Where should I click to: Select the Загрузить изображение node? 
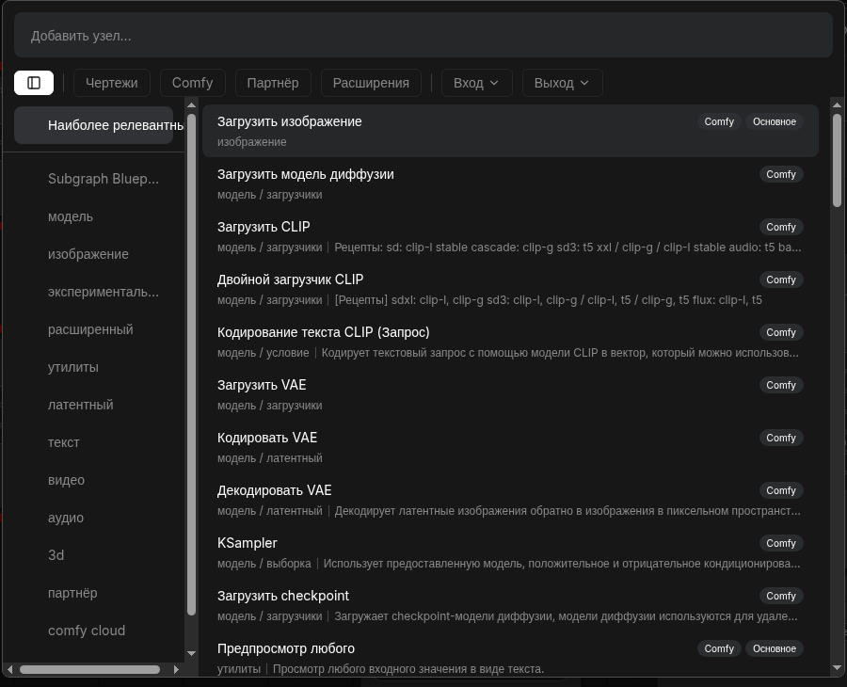[x=510, y=131]
